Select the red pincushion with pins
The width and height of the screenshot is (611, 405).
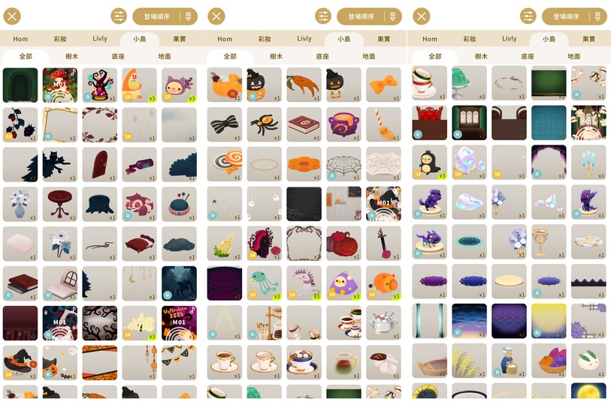pos(179,204)
